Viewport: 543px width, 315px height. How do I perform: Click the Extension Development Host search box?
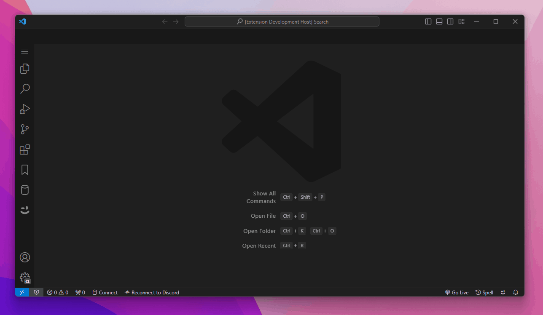pyautogui.click(x=282, y=21)
